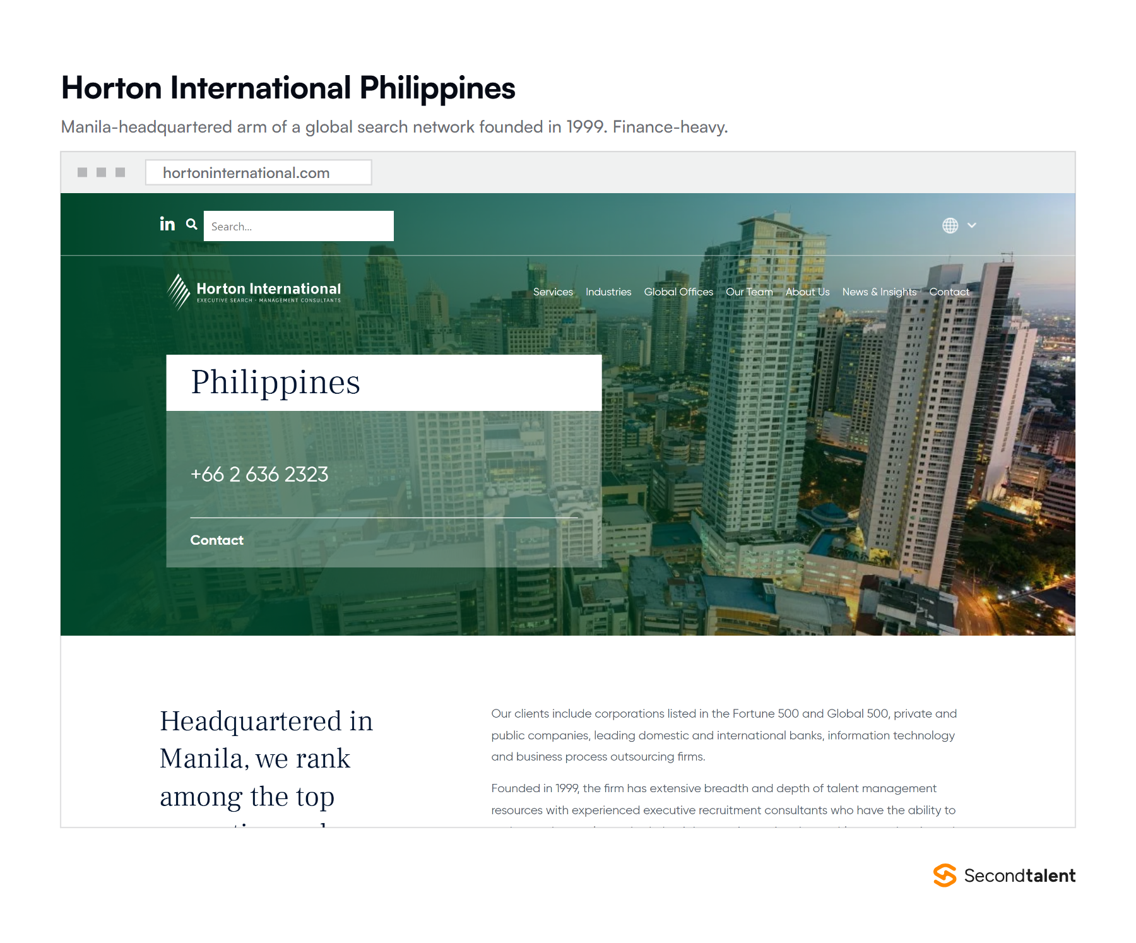Open the Industries menu
The width and height of the screenshot is (1136, 943).
point(608,292)
